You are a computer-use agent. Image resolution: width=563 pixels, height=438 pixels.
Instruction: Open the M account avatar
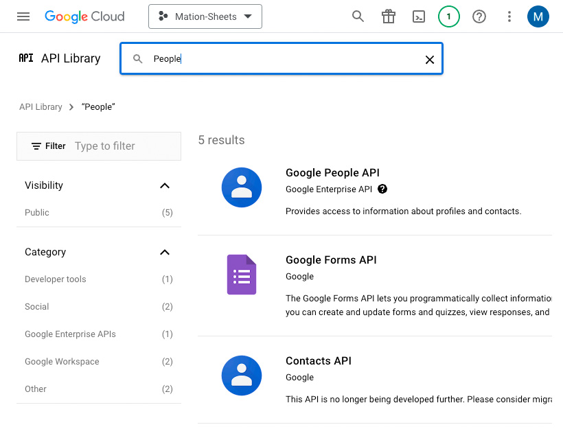(538, 16)
